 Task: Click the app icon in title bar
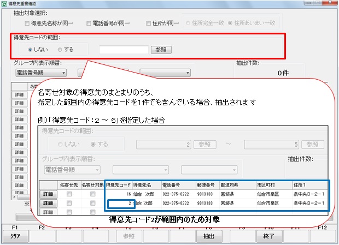tap(4, 4)
